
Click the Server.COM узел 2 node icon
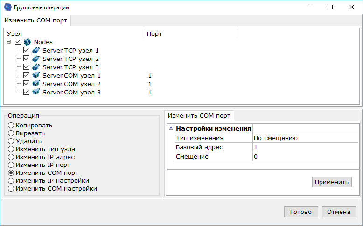(x=36, y=84)
